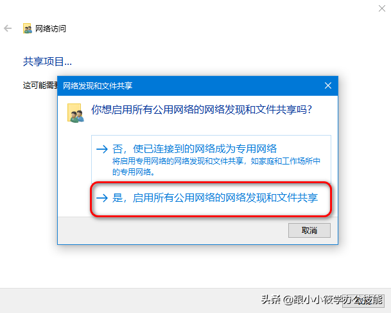391x313 pixels.
Task: Click the wizard's cancel button behind the watermark
Action: [x=363, y=301]
